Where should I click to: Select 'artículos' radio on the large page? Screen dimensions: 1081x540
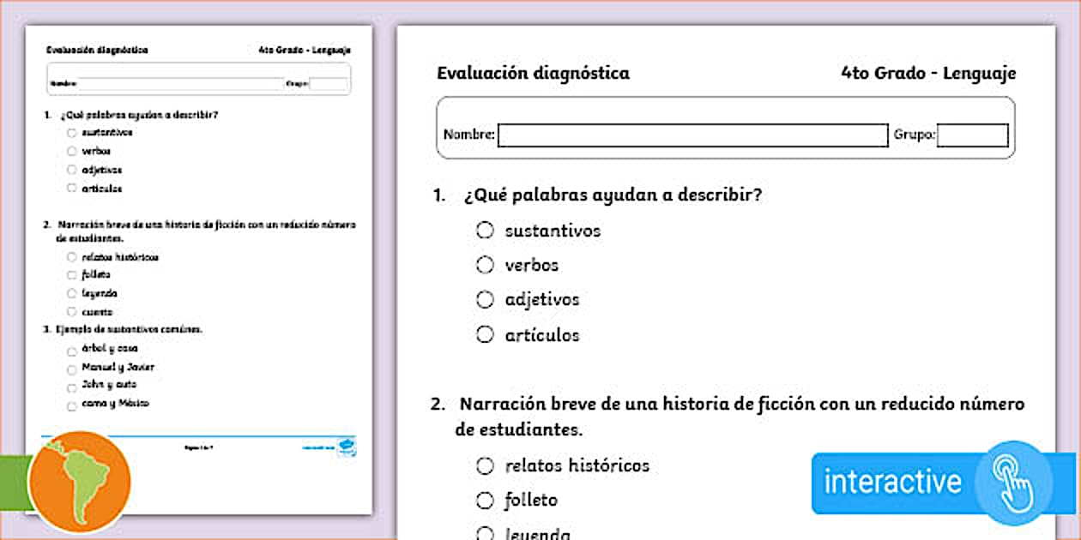pyautogui.click(x=486, y=335)
